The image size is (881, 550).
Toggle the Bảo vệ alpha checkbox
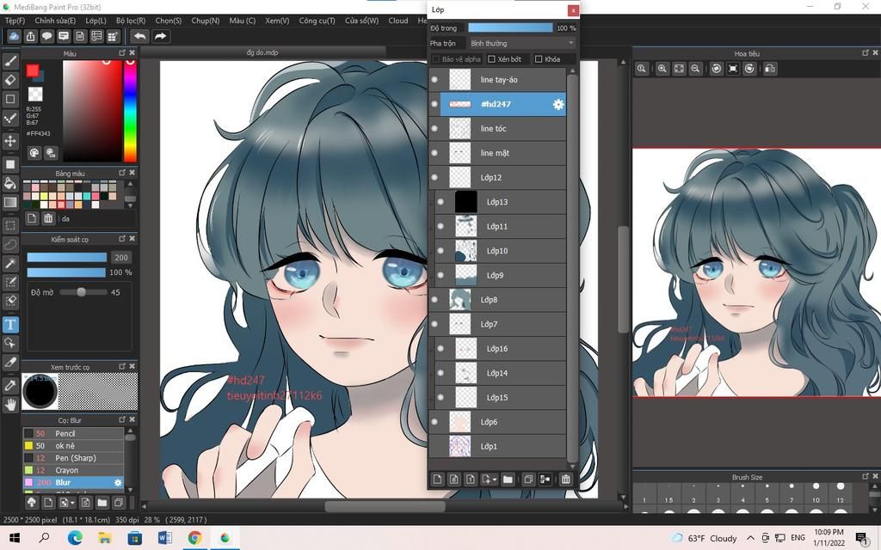coord(436,59)
